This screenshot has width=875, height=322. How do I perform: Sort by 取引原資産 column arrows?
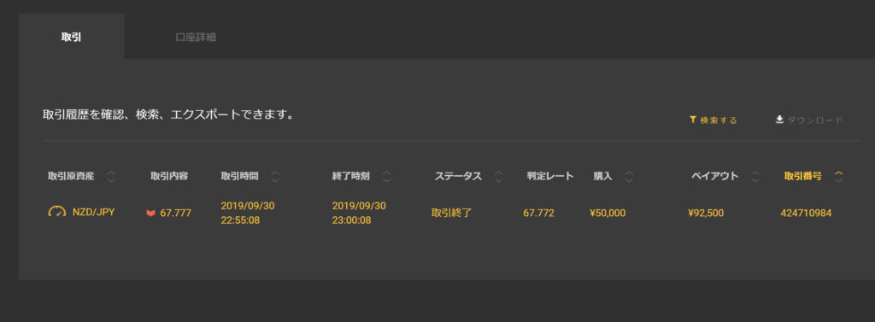111,177
